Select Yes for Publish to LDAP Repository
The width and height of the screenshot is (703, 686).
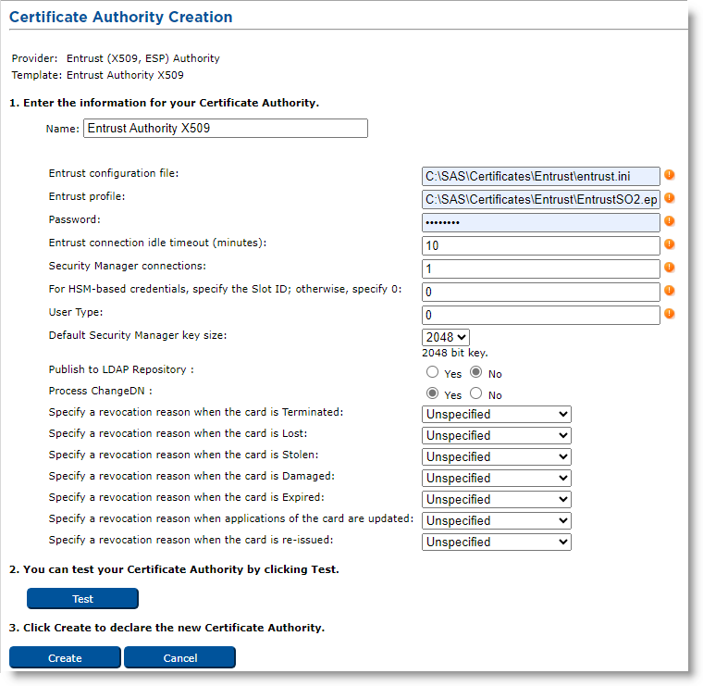(432, 373)
